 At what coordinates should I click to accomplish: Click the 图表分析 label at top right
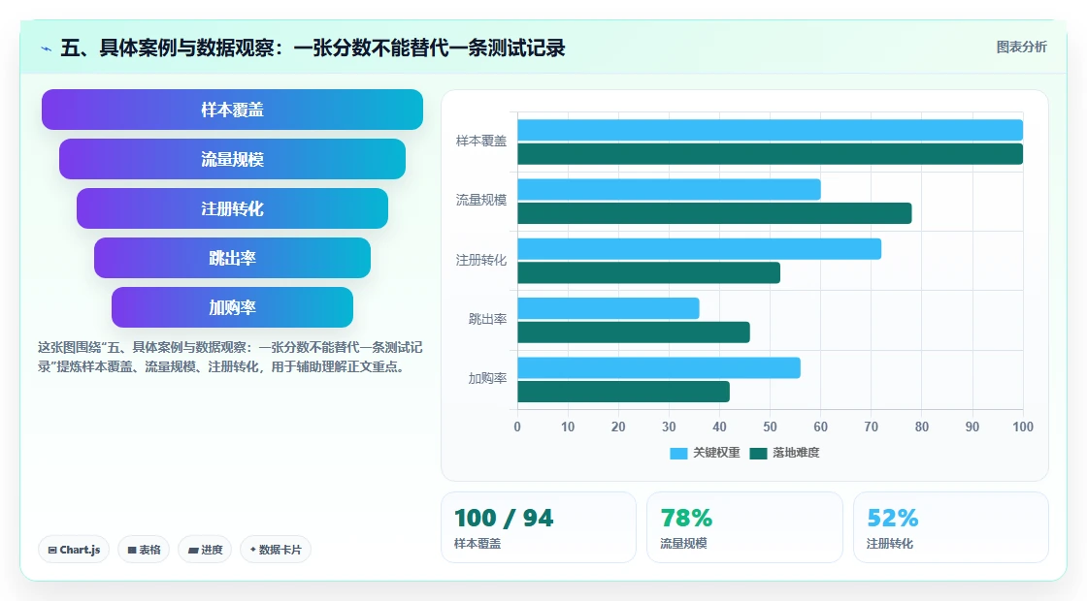click(x=1021, y=47)
